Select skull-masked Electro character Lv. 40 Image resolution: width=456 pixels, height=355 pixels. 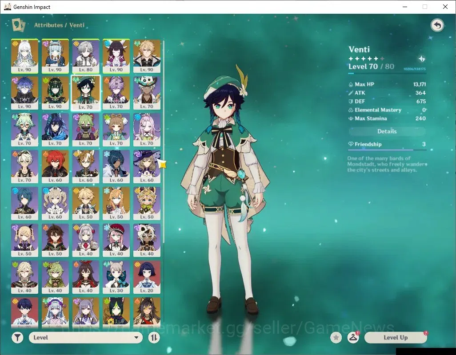(x=147, y=241)
